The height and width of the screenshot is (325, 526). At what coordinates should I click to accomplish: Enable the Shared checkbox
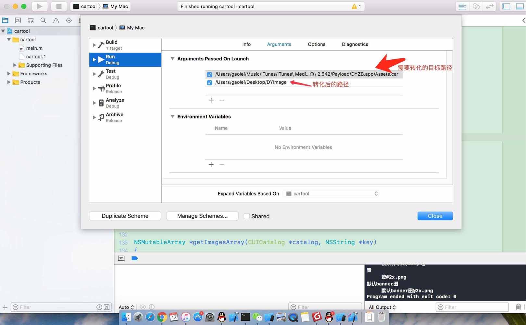247,216
